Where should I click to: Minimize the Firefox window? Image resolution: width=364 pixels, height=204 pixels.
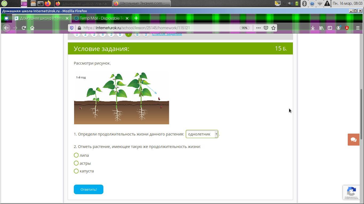pos(351,11)
